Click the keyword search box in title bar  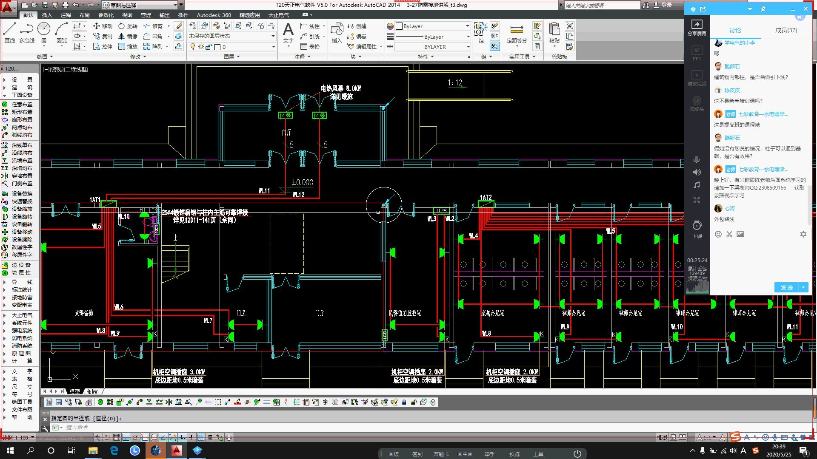tap(602, 5)
